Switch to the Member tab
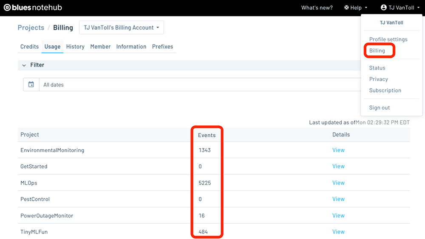Screen dimensions: 425x239 [100, 47]
